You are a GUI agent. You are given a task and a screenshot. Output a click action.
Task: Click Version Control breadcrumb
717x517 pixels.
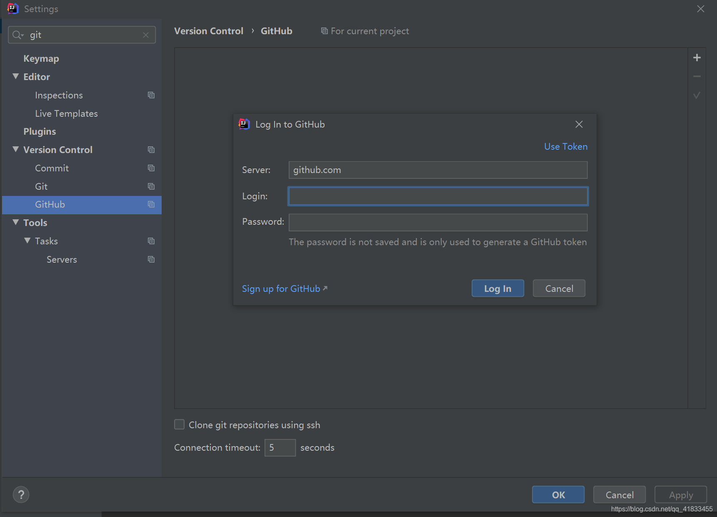(209, 31)
